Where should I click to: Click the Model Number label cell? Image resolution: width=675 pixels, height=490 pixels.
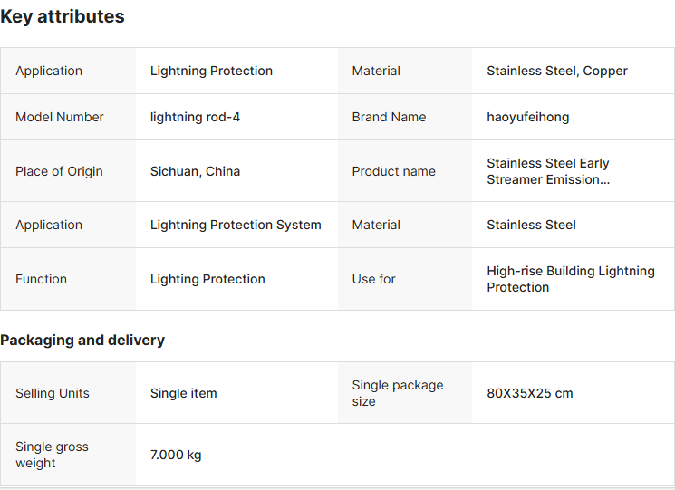(60, 117)
